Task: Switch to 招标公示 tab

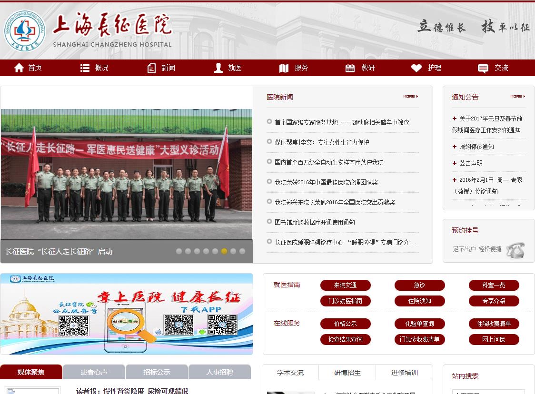Action: [x=157, y=372]
